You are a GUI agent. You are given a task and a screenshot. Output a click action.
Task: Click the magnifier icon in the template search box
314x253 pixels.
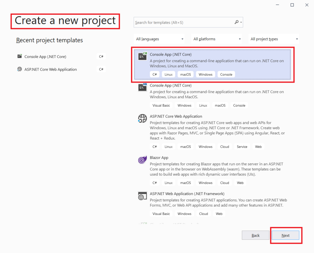coord(236,22)
